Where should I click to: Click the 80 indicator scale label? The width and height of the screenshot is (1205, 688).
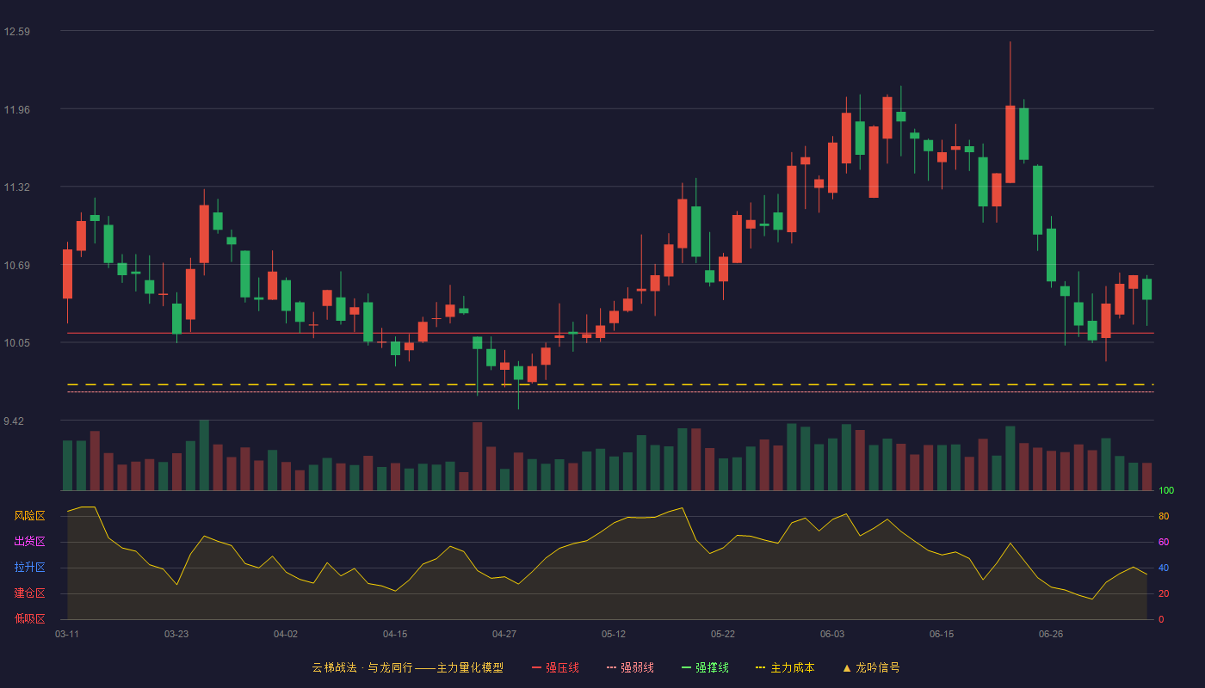(x=1164, y=517)
